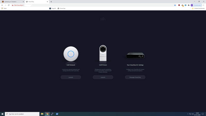Screen dimensions: 206x116
Task: Launch the UniFi Protect controller
Action: coord(103,77)
